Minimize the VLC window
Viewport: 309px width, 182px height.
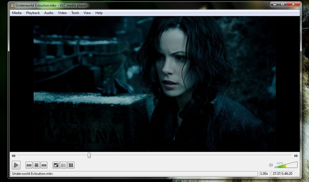click(275, 4)
